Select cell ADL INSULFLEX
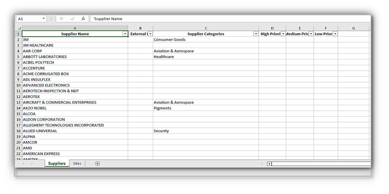The width and height of the screenshot is (389, 194). click(75, 80)
